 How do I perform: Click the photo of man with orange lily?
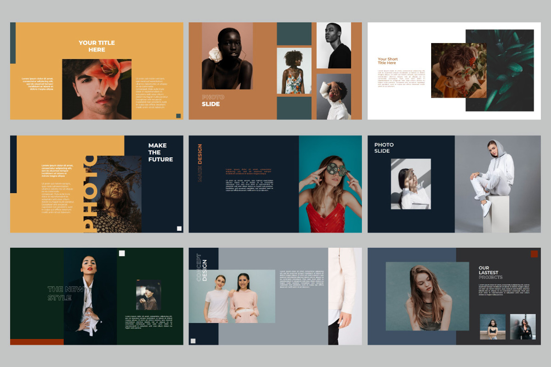[97, 89]
